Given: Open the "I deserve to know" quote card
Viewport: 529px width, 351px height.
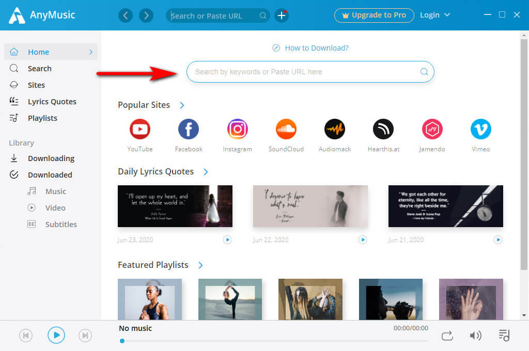Looking at the screenshot, I should tap(310, 206).
